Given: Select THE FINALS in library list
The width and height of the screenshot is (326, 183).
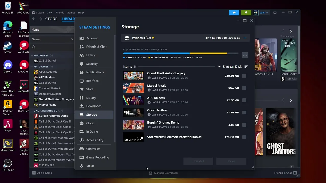Looking at the screenshot, I should pyautogui.click(x=46, y=165).
